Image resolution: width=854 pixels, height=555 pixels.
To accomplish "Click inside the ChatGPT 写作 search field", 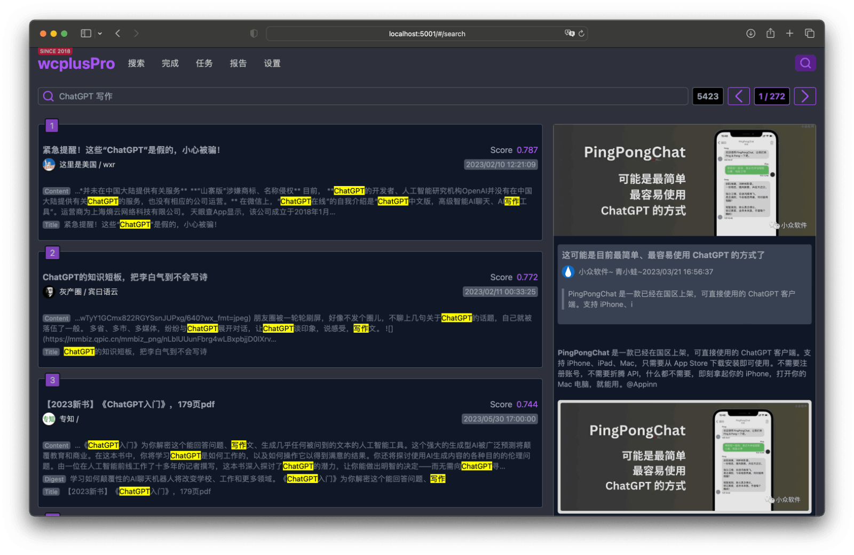I will tap(213, 96).
